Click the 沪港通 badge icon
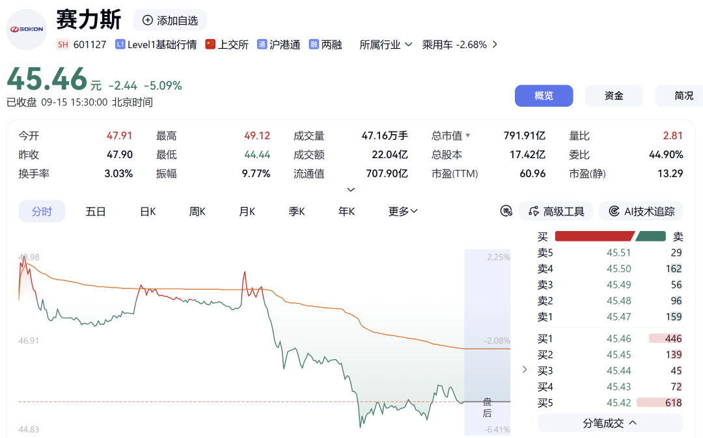703x438 pixels. (x=262, y=44)
